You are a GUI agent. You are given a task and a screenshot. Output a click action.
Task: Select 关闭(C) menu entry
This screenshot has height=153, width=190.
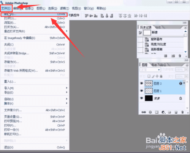(x=35, y=45)
